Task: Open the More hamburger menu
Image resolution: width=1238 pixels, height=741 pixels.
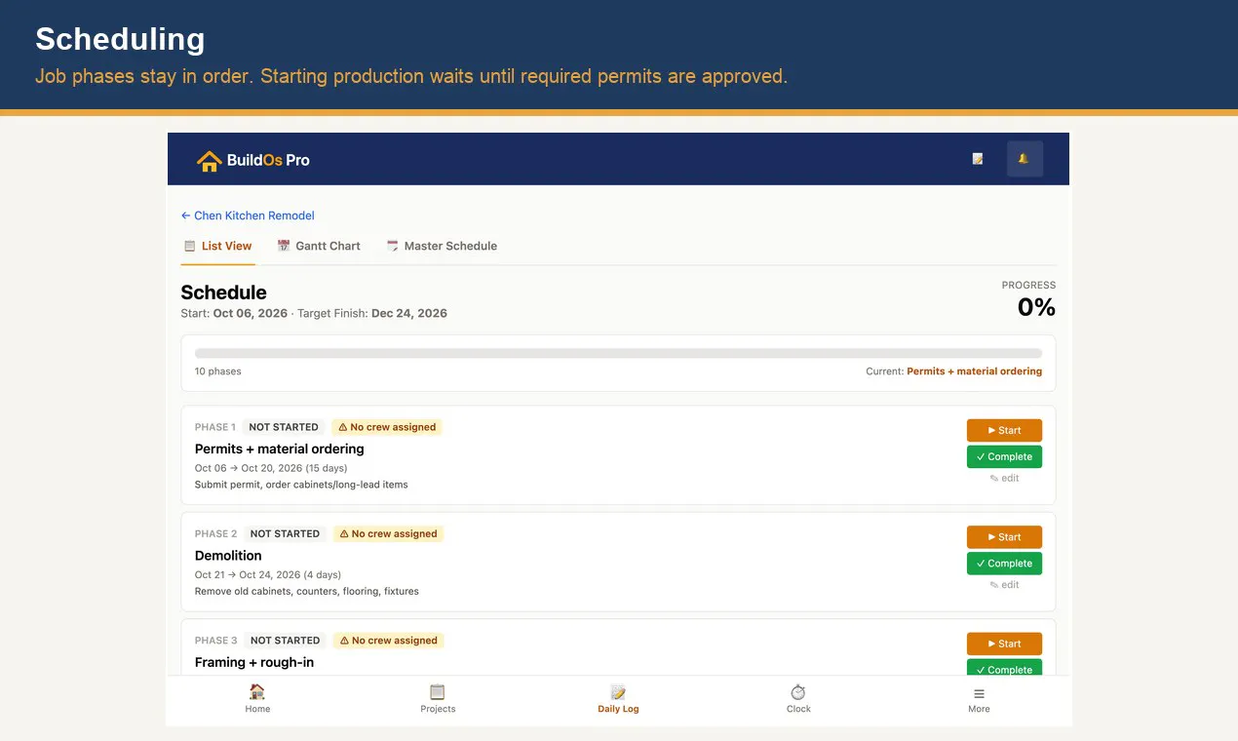Action: point(979,698)
